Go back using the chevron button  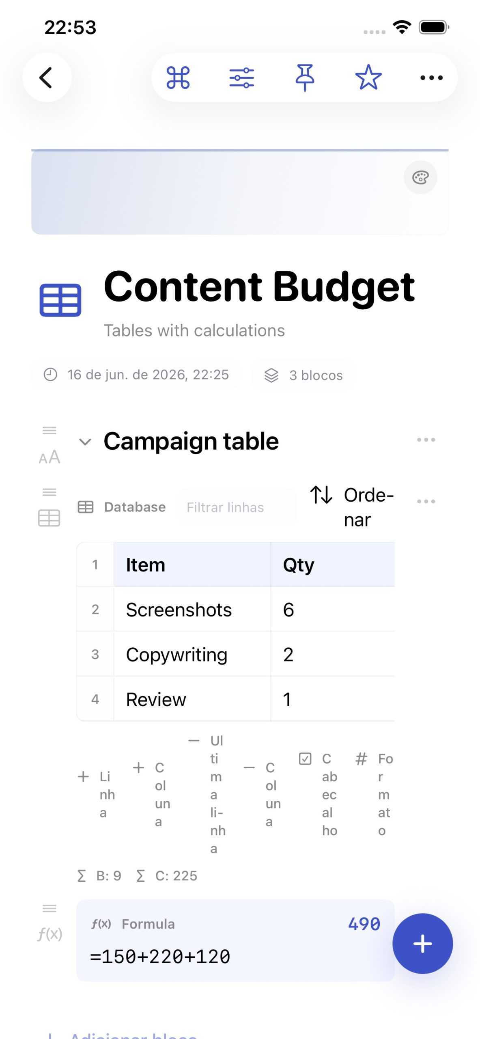(47, 78)
